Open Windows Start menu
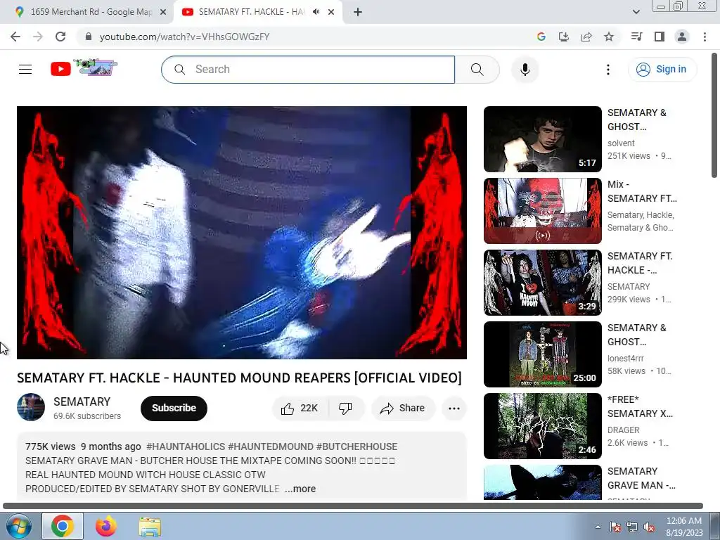Image resolution: width=720 pixels, height=540 pixels. coord(19,526)
